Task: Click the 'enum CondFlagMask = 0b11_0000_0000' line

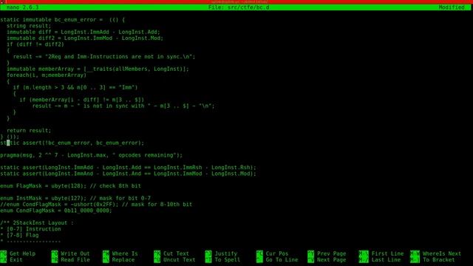Action: 56,211
